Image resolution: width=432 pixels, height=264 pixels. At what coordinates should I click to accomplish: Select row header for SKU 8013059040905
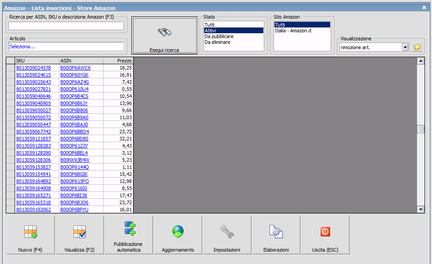click(x=11, y=103)
